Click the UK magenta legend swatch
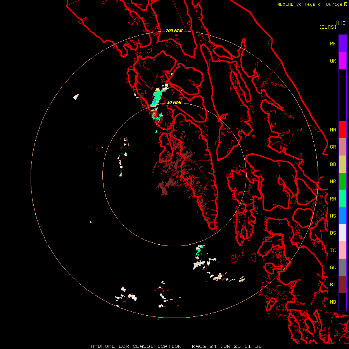This screenshot has height=349, width=349. tap(342, 61)
